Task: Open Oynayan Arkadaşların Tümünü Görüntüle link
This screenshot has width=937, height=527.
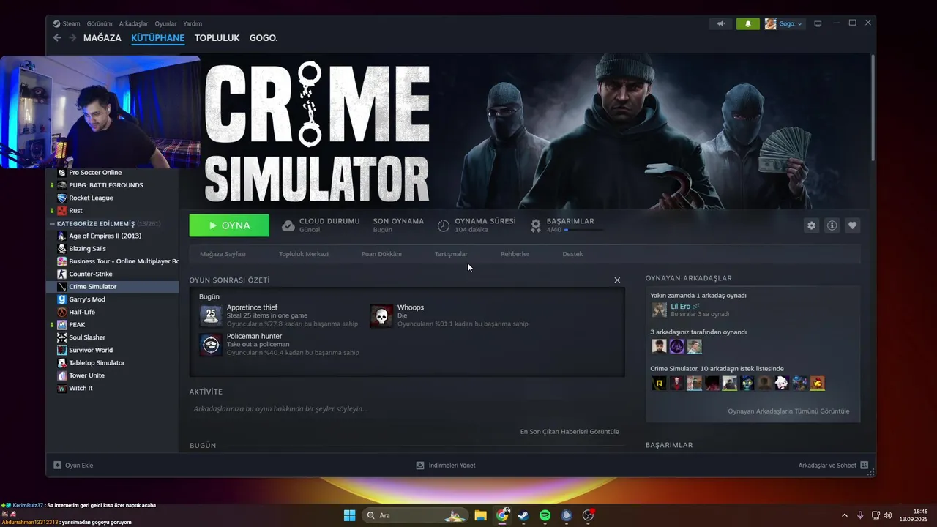Action: pos(788,411)
